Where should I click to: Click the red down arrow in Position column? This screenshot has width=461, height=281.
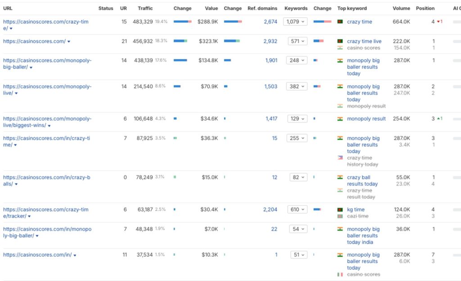pos(439,22)
